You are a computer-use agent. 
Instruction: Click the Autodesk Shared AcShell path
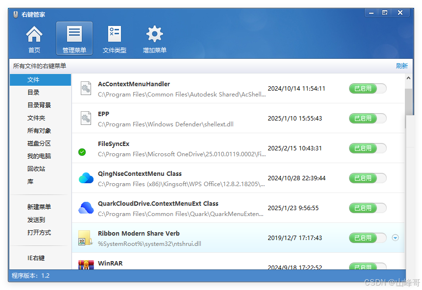tap(182, 94)
